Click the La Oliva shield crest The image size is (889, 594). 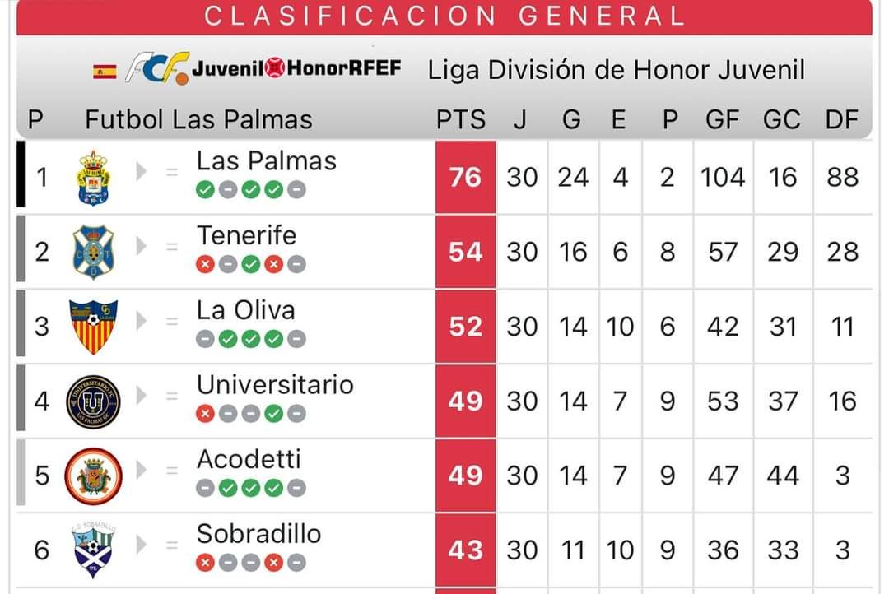93,327
